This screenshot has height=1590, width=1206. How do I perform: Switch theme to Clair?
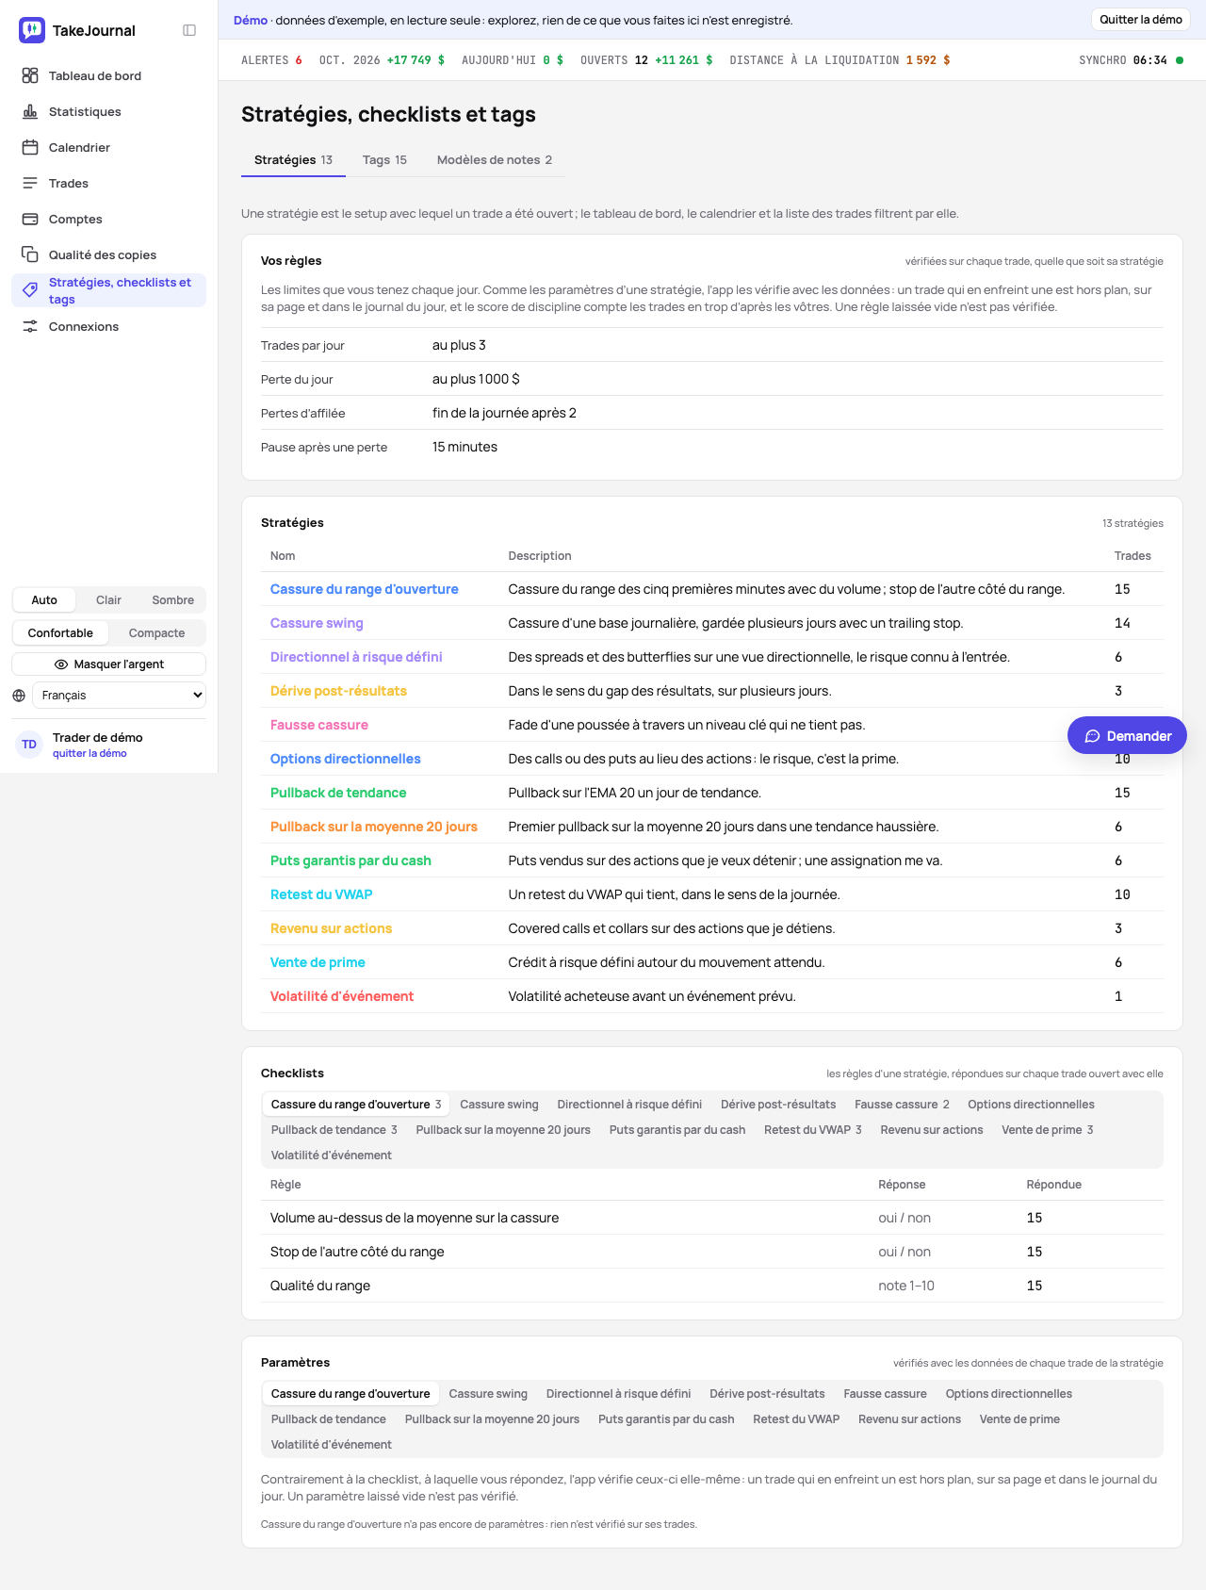[x=108, y=600]
